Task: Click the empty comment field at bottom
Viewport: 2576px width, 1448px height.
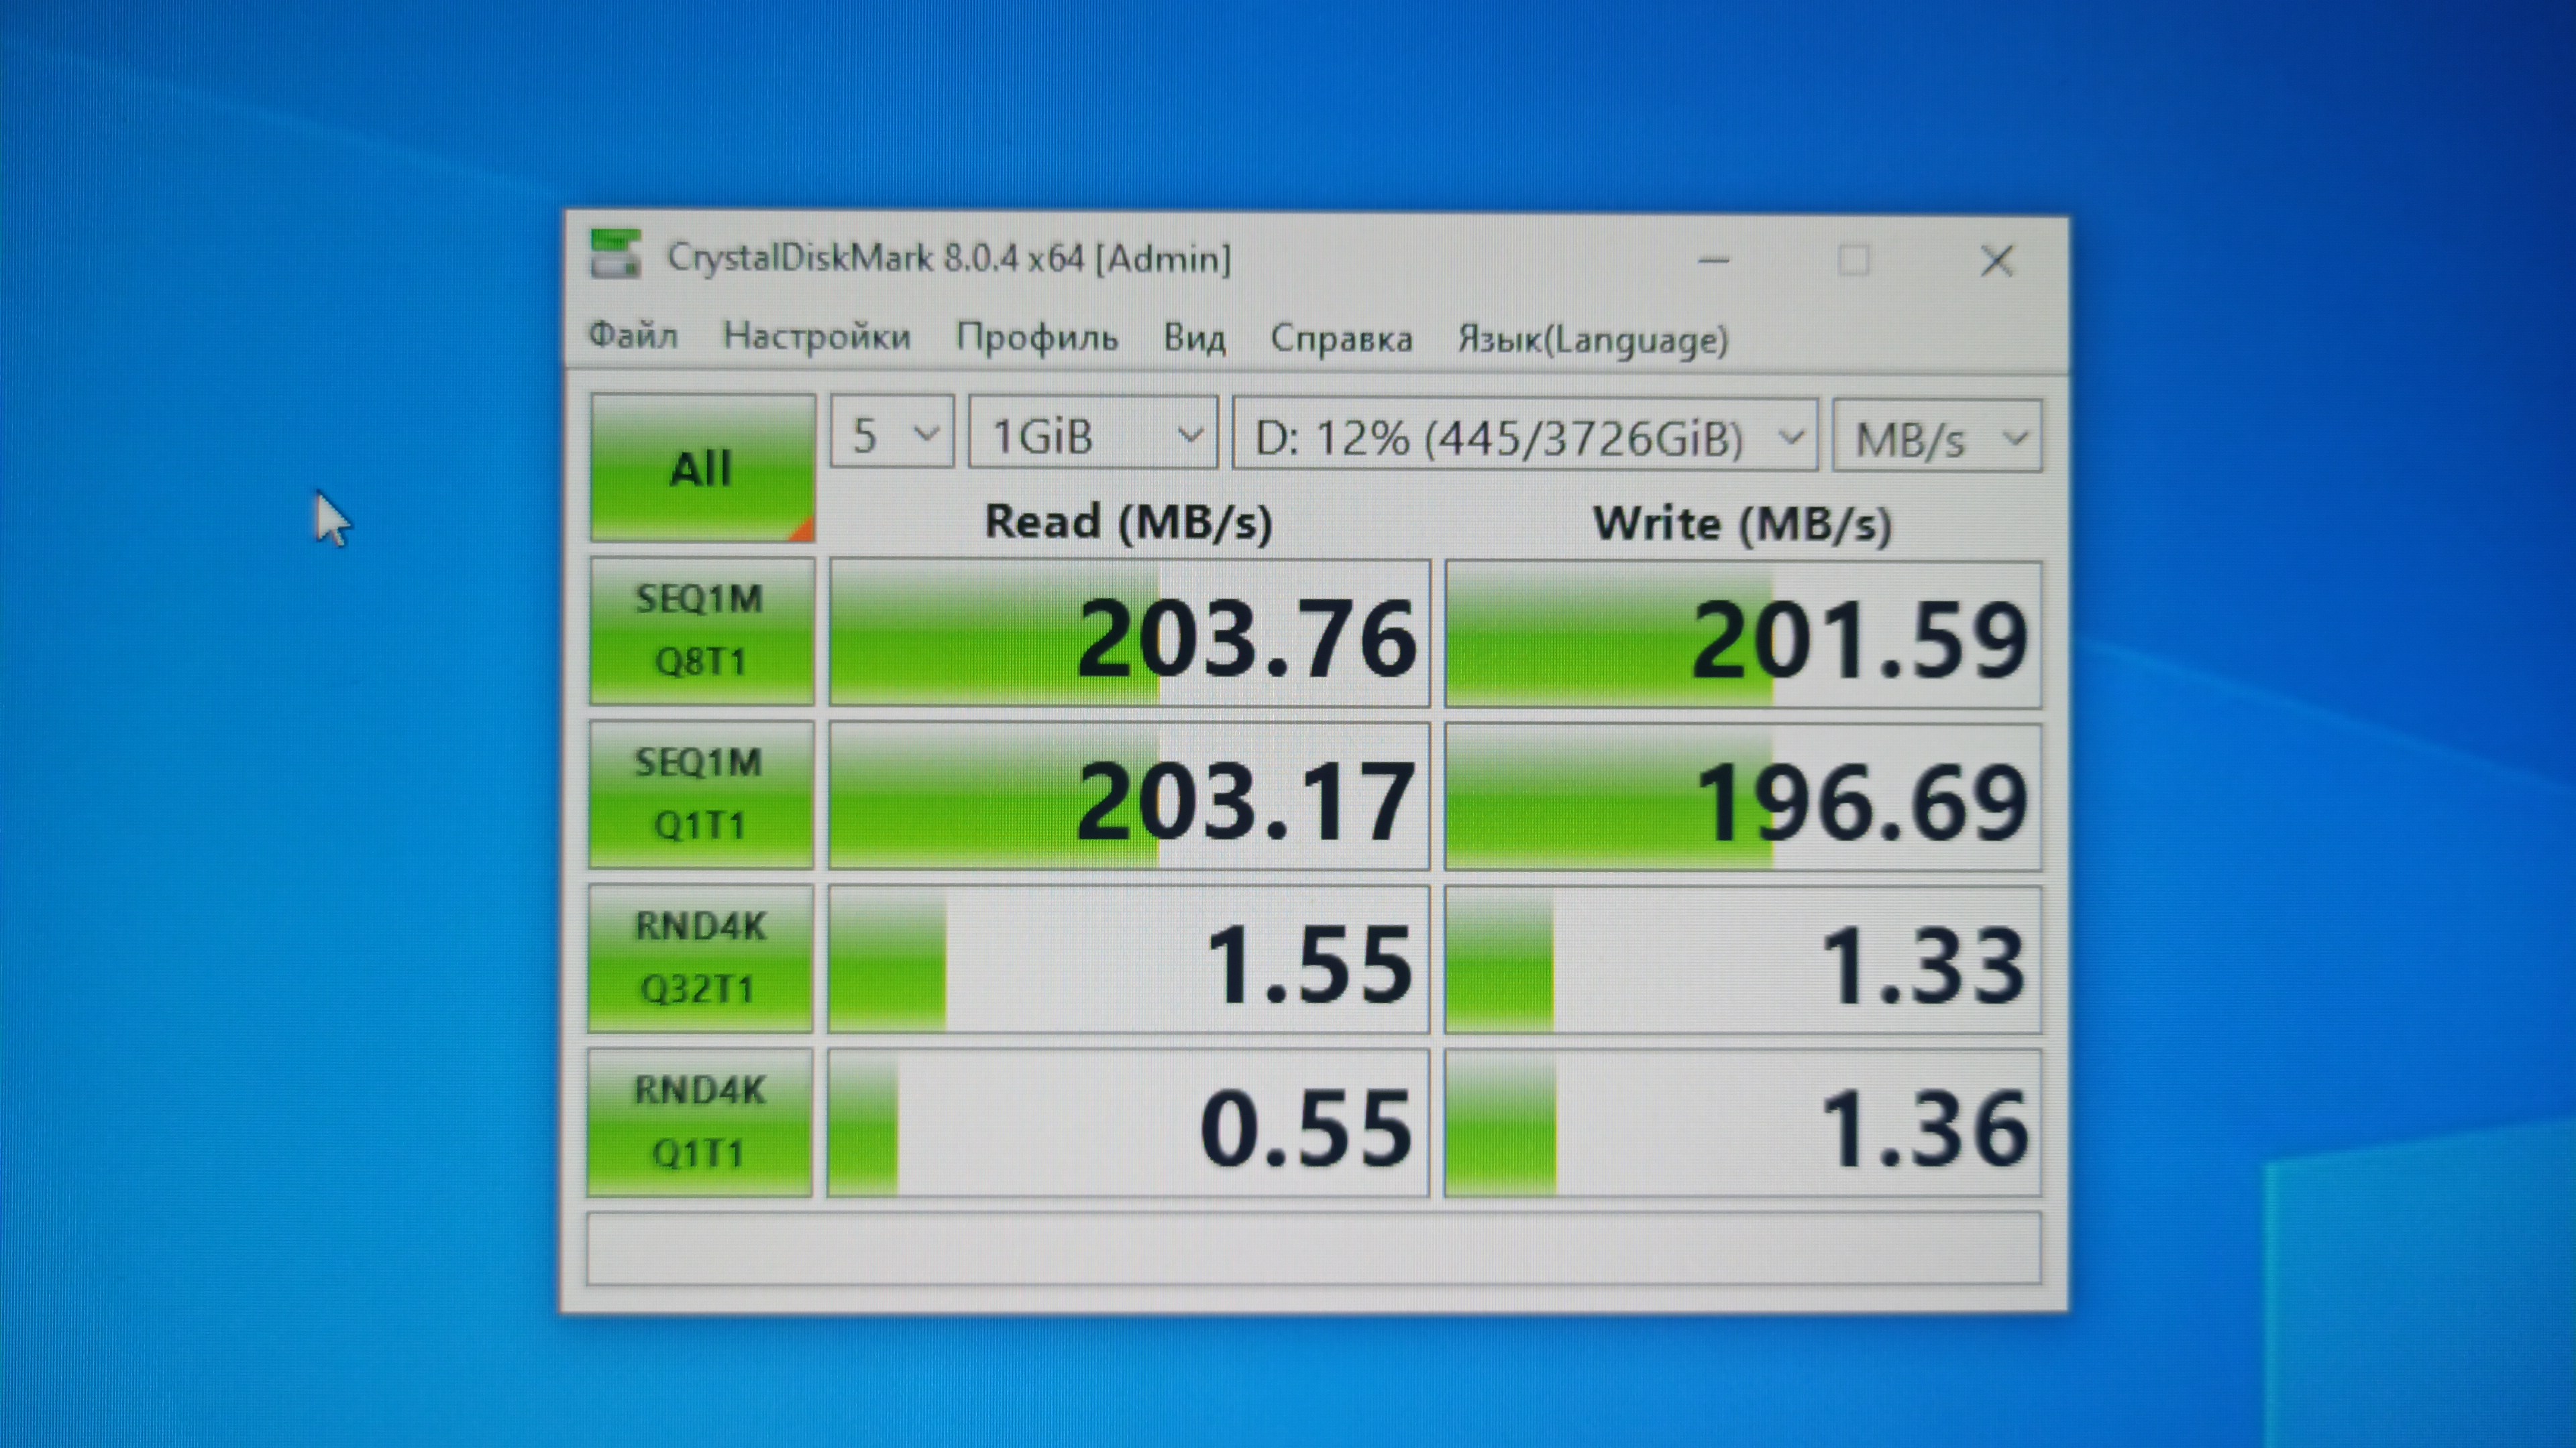Action: 1313,1248
